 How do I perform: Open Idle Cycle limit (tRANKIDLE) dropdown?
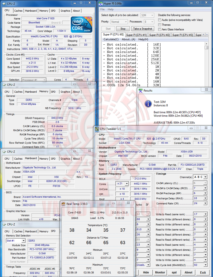(x=205, y=265)
